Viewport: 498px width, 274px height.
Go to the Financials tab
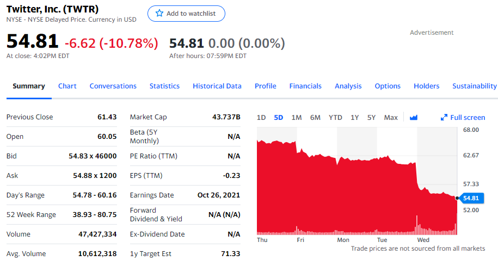pyautogui.click(x=305, y=86)
